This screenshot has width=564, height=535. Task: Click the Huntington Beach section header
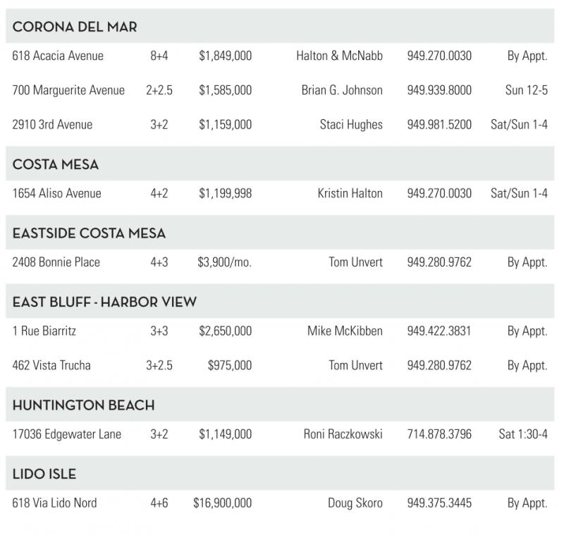pyautogui.click(x=83, y=406)
